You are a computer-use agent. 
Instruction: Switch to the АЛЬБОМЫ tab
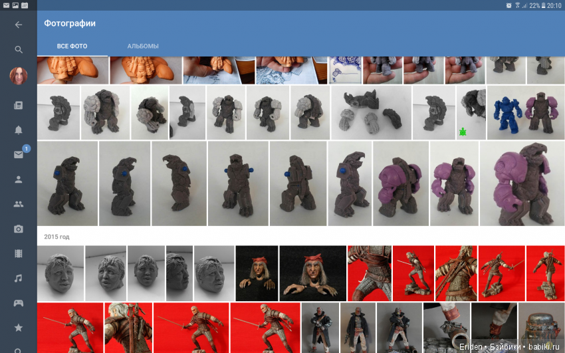point(143,47)
